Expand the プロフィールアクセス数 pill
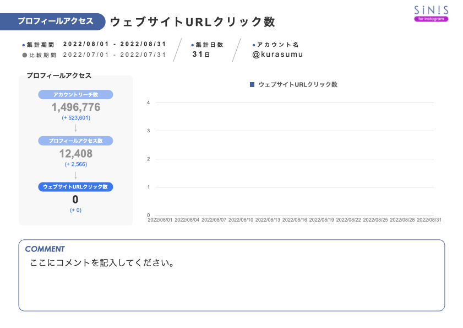 [x=76, y=141]
